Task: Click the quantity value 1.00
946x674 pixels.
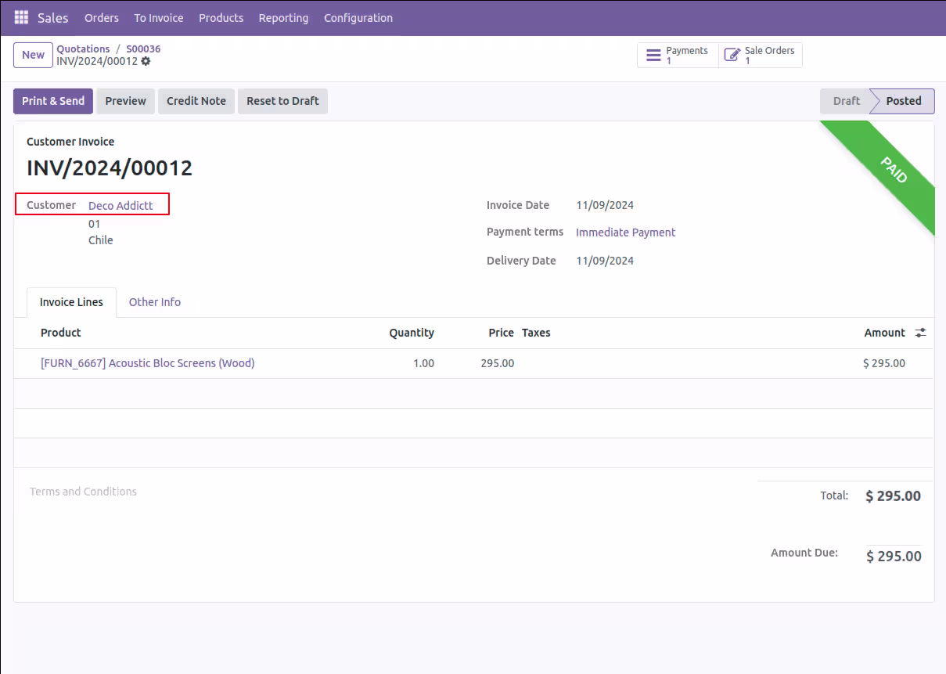Action: (x=423, y=363)
